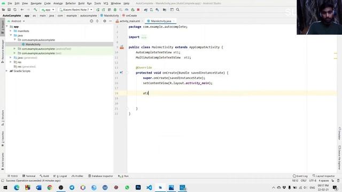Expand the res folder
The width and height of the screenshot is (342, 192).
coord(11,62)
